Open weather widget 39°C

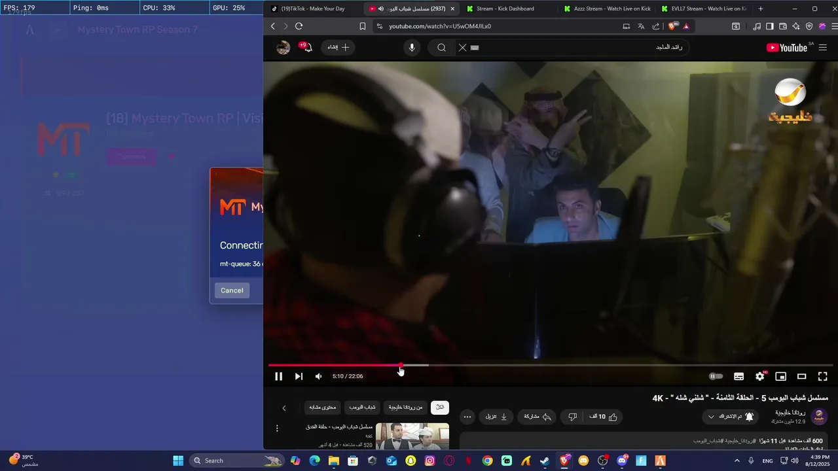pos(25,461)
